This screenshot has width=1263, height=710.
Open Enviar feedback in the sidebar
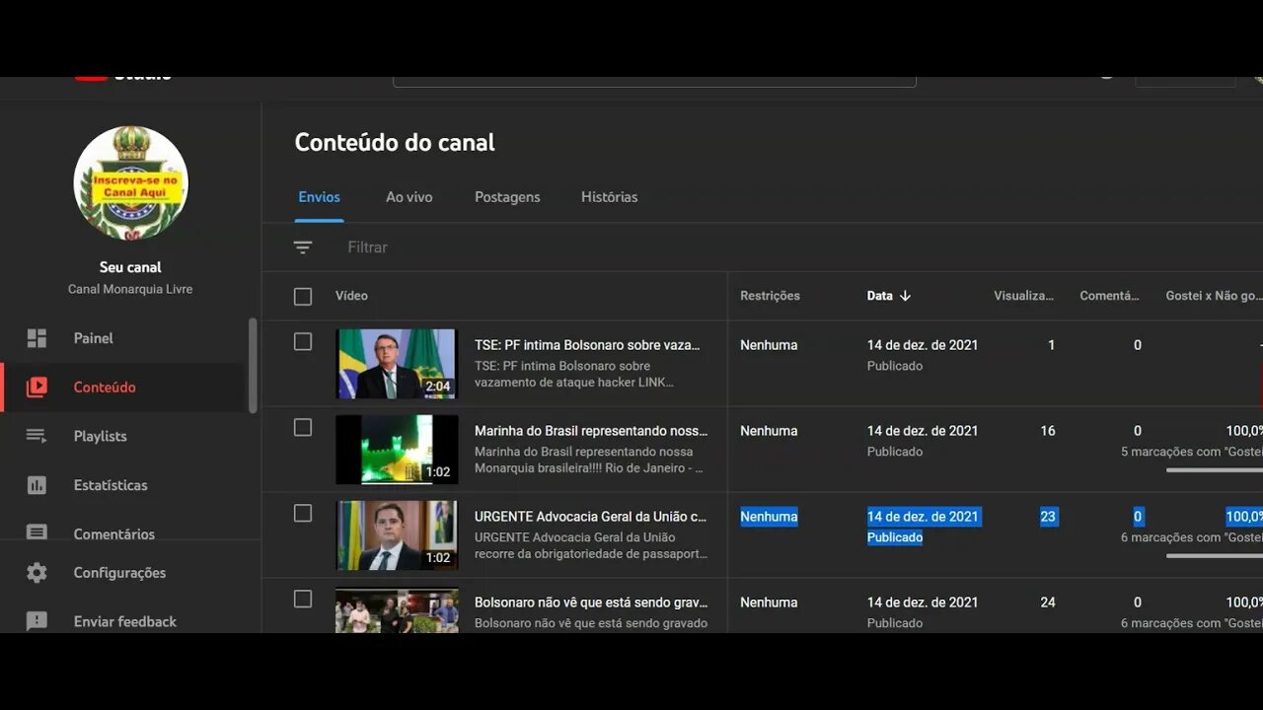tap(124, 621)
